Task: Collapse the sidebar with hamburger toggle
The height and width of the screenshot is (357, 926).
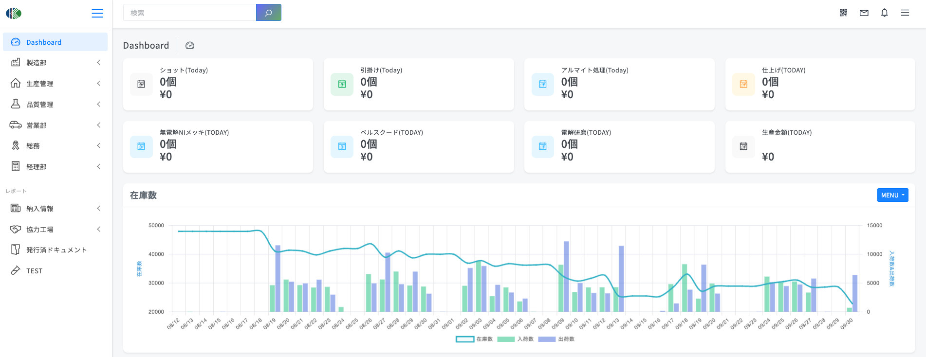Action: (x=97, y=13)
